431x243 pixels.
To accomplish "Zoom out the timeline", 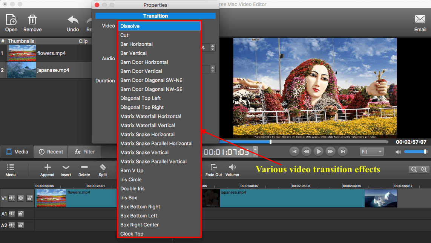I will tap(414, 170).
